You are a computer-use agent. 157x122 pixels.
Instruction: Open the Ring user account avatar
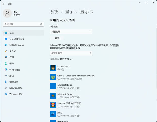[7, 13]
